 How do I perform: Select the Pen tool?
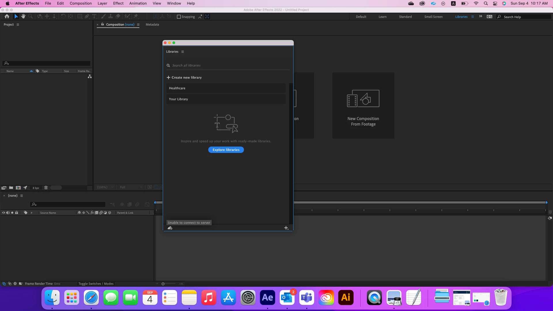click(87, 16)
